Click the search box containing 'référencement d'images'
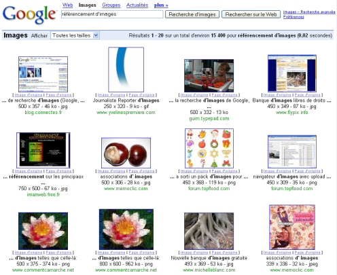The height and width of the screenshot is (275, 337). 112,14
